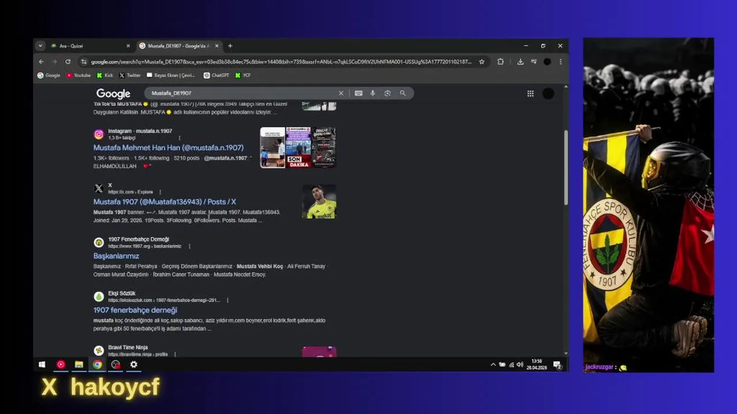The height and width of the screenshot is (414, 737).
Task: Submit search with the magnifier icon
Action: pos(402,93)
